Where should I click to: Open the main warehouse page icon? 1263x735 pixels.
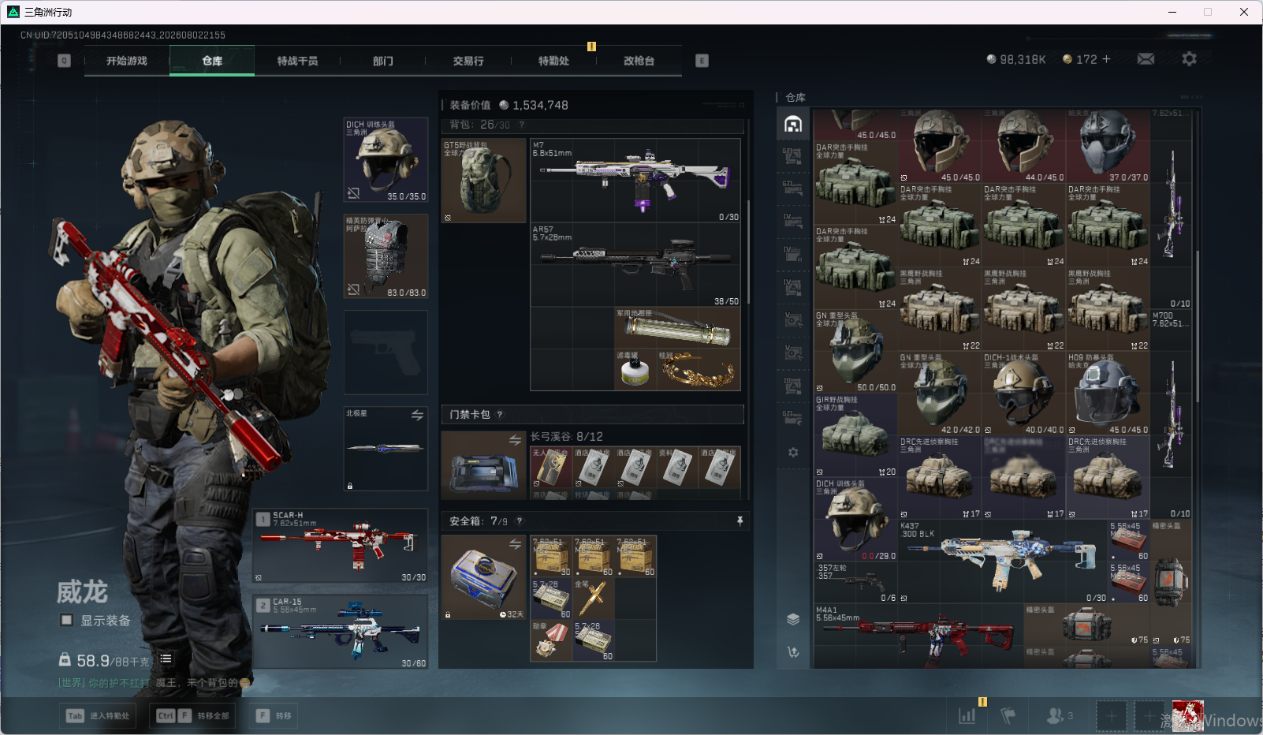(793, 124)
